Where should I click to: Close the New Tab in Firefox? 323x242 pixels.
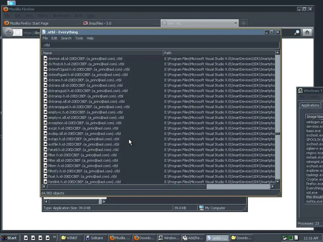[235, 23]
